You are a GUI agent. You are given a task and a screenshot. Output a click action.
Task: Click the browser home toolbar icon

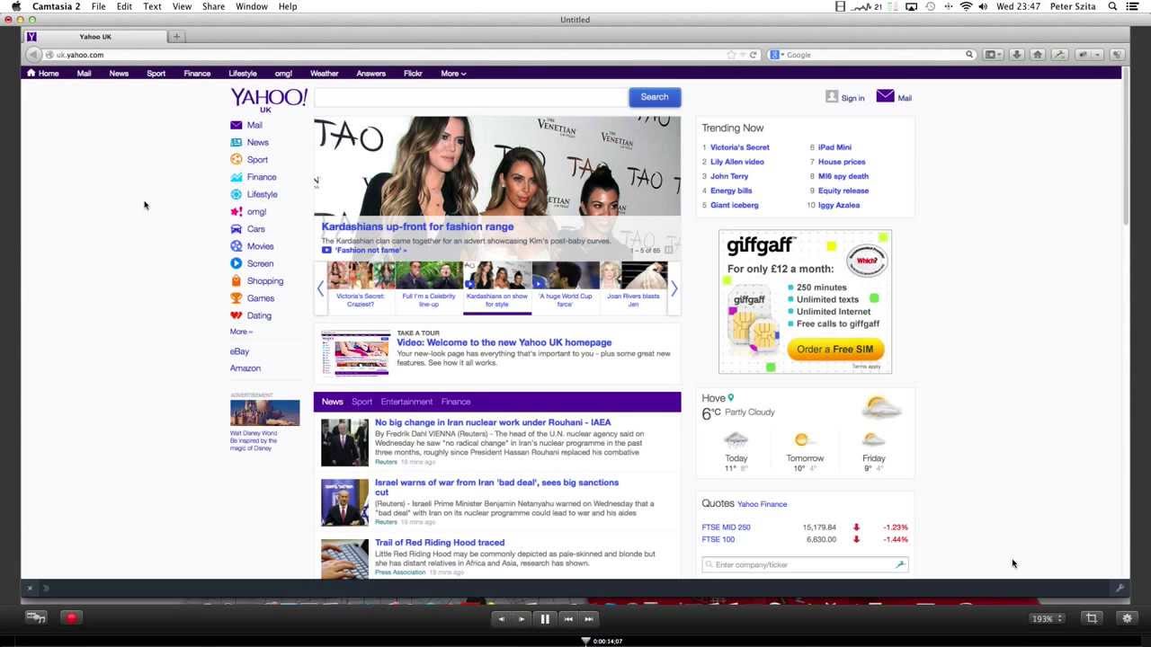pos(1037,55)
